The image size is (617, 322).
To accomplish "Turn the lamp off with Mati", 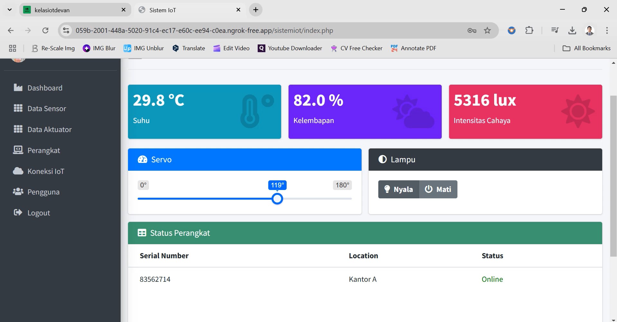I will [x=438, y=189].
